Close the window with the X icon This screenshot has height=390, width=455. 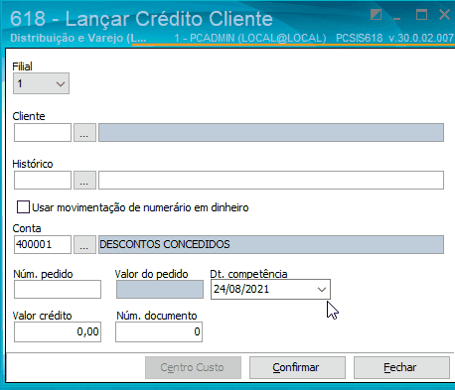click(444, 15)
